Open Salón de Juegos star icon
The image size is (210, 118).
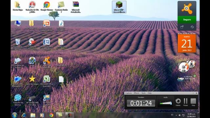click(x=32, y=80)
